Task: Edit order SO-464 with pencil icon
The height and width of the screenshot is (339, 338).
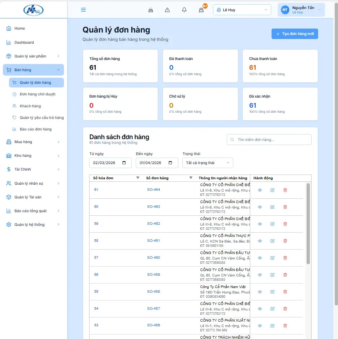Action: coord(272,190)
